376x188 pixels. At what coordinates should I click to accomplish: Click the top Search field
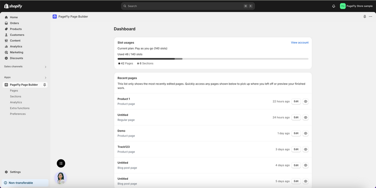[x=188, y=6]
